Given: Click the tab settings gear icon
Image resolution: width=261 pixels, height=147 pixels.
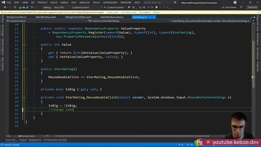Looking at the screenshot, I should point(254,17).
